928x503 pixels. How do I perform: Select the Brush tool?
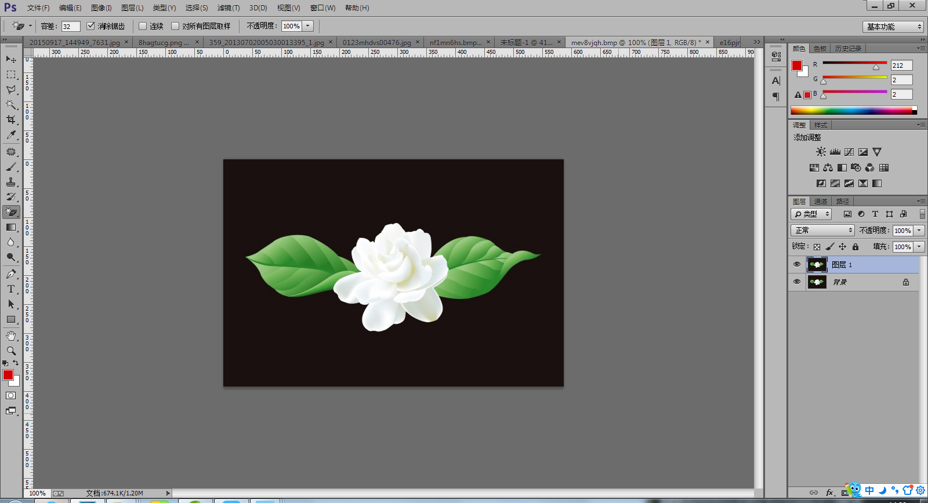point(11,167)
